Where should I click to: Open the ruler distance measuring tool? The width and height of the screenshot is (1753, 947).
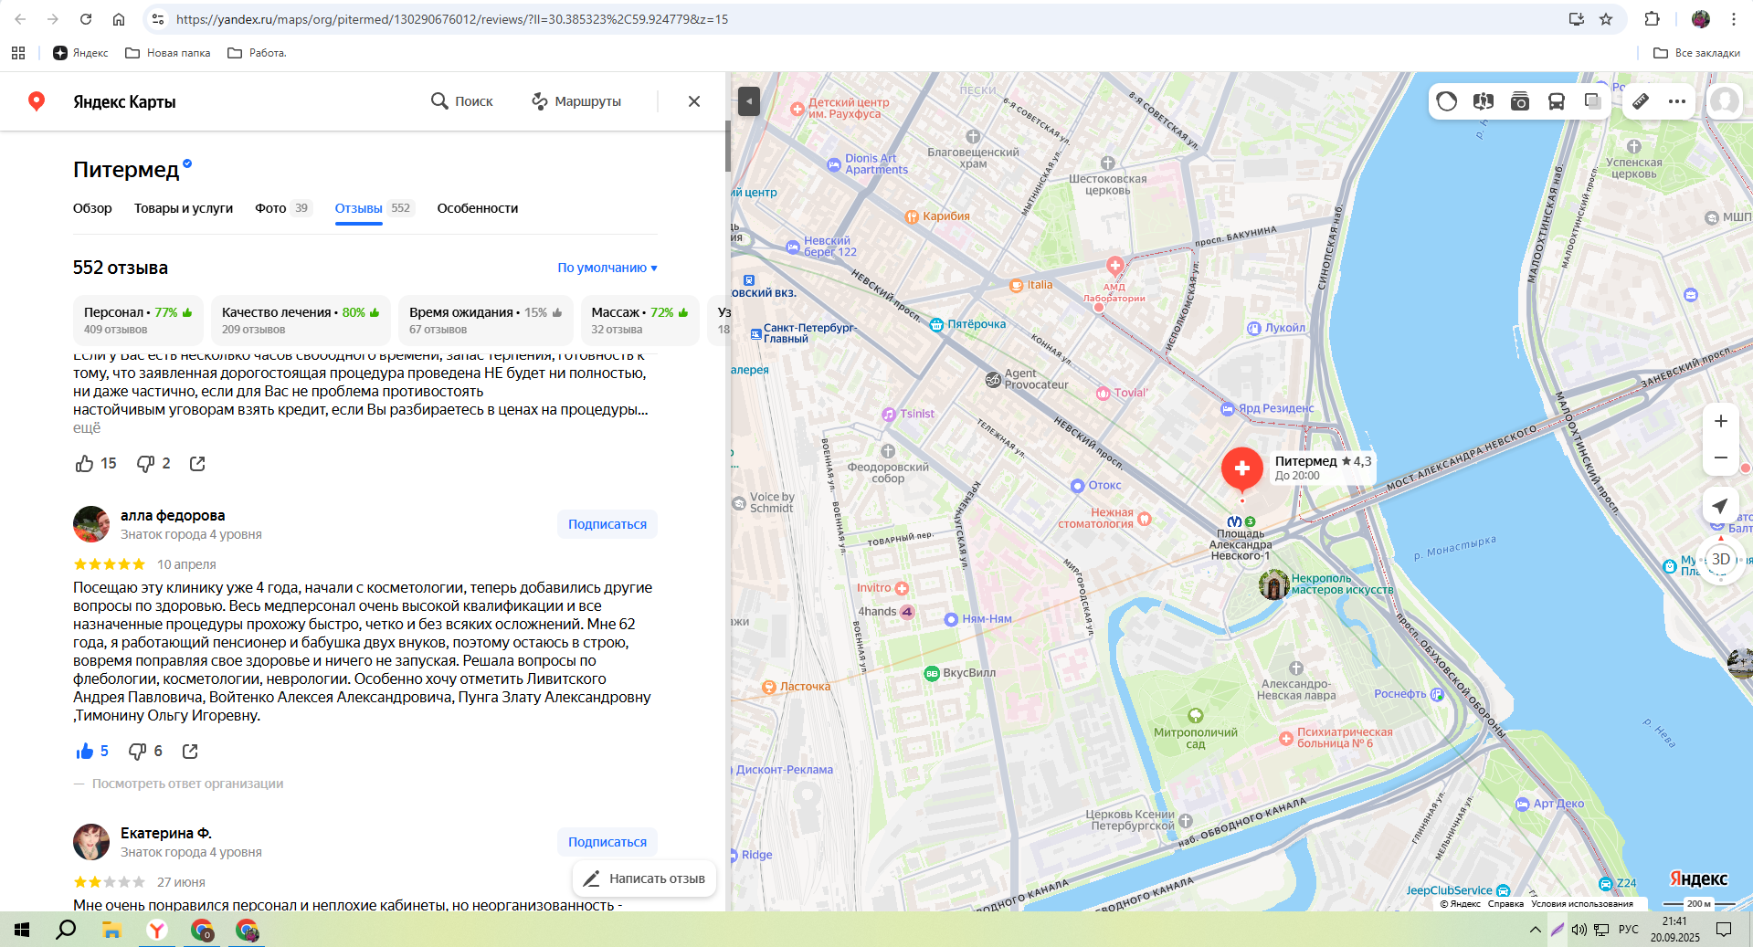(1641, 101)
